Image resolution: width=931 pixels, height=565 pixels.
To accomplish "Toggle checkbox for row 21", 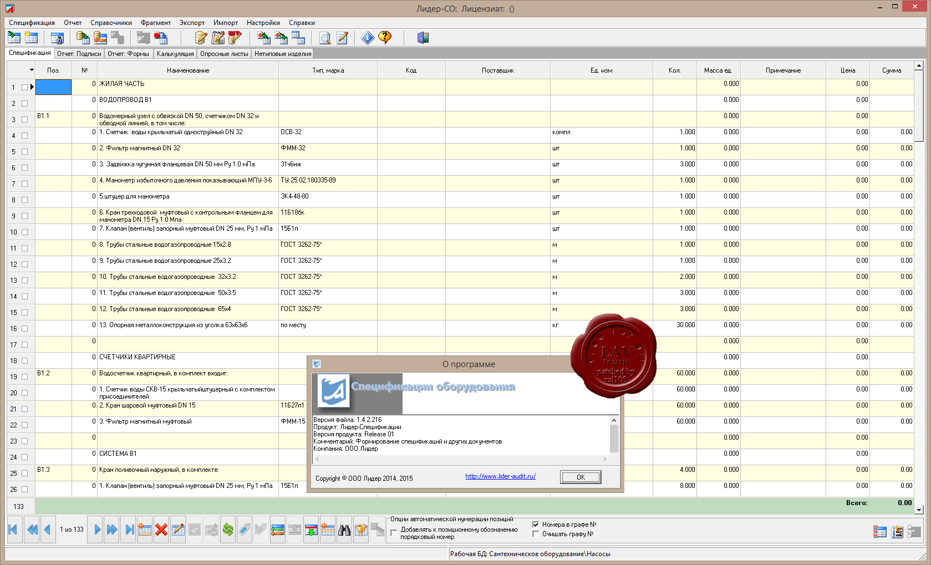I will coord(24,409).
